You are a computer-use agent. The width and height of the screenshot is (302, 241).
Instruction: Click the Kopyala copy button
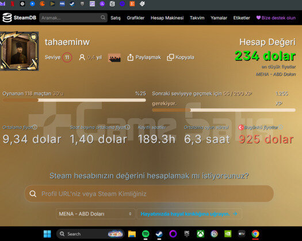click(x=181, y=57)
